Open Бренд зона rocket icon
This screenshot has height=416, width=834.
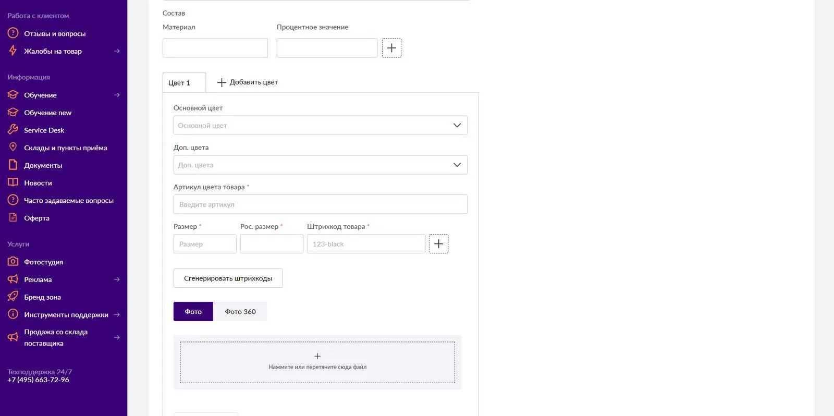(x=13, y=297)
